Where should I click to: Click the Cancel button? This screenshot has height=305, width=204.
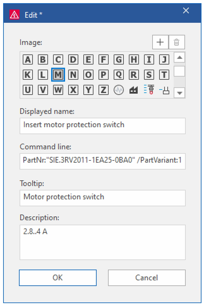pyautogui.click(x=147, y=277)
